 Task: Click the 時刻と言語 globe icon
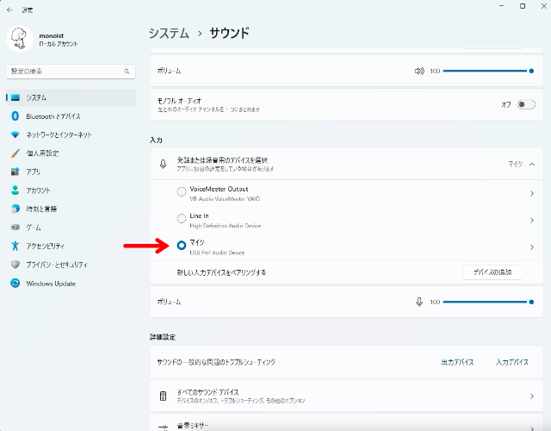(15, 209)
